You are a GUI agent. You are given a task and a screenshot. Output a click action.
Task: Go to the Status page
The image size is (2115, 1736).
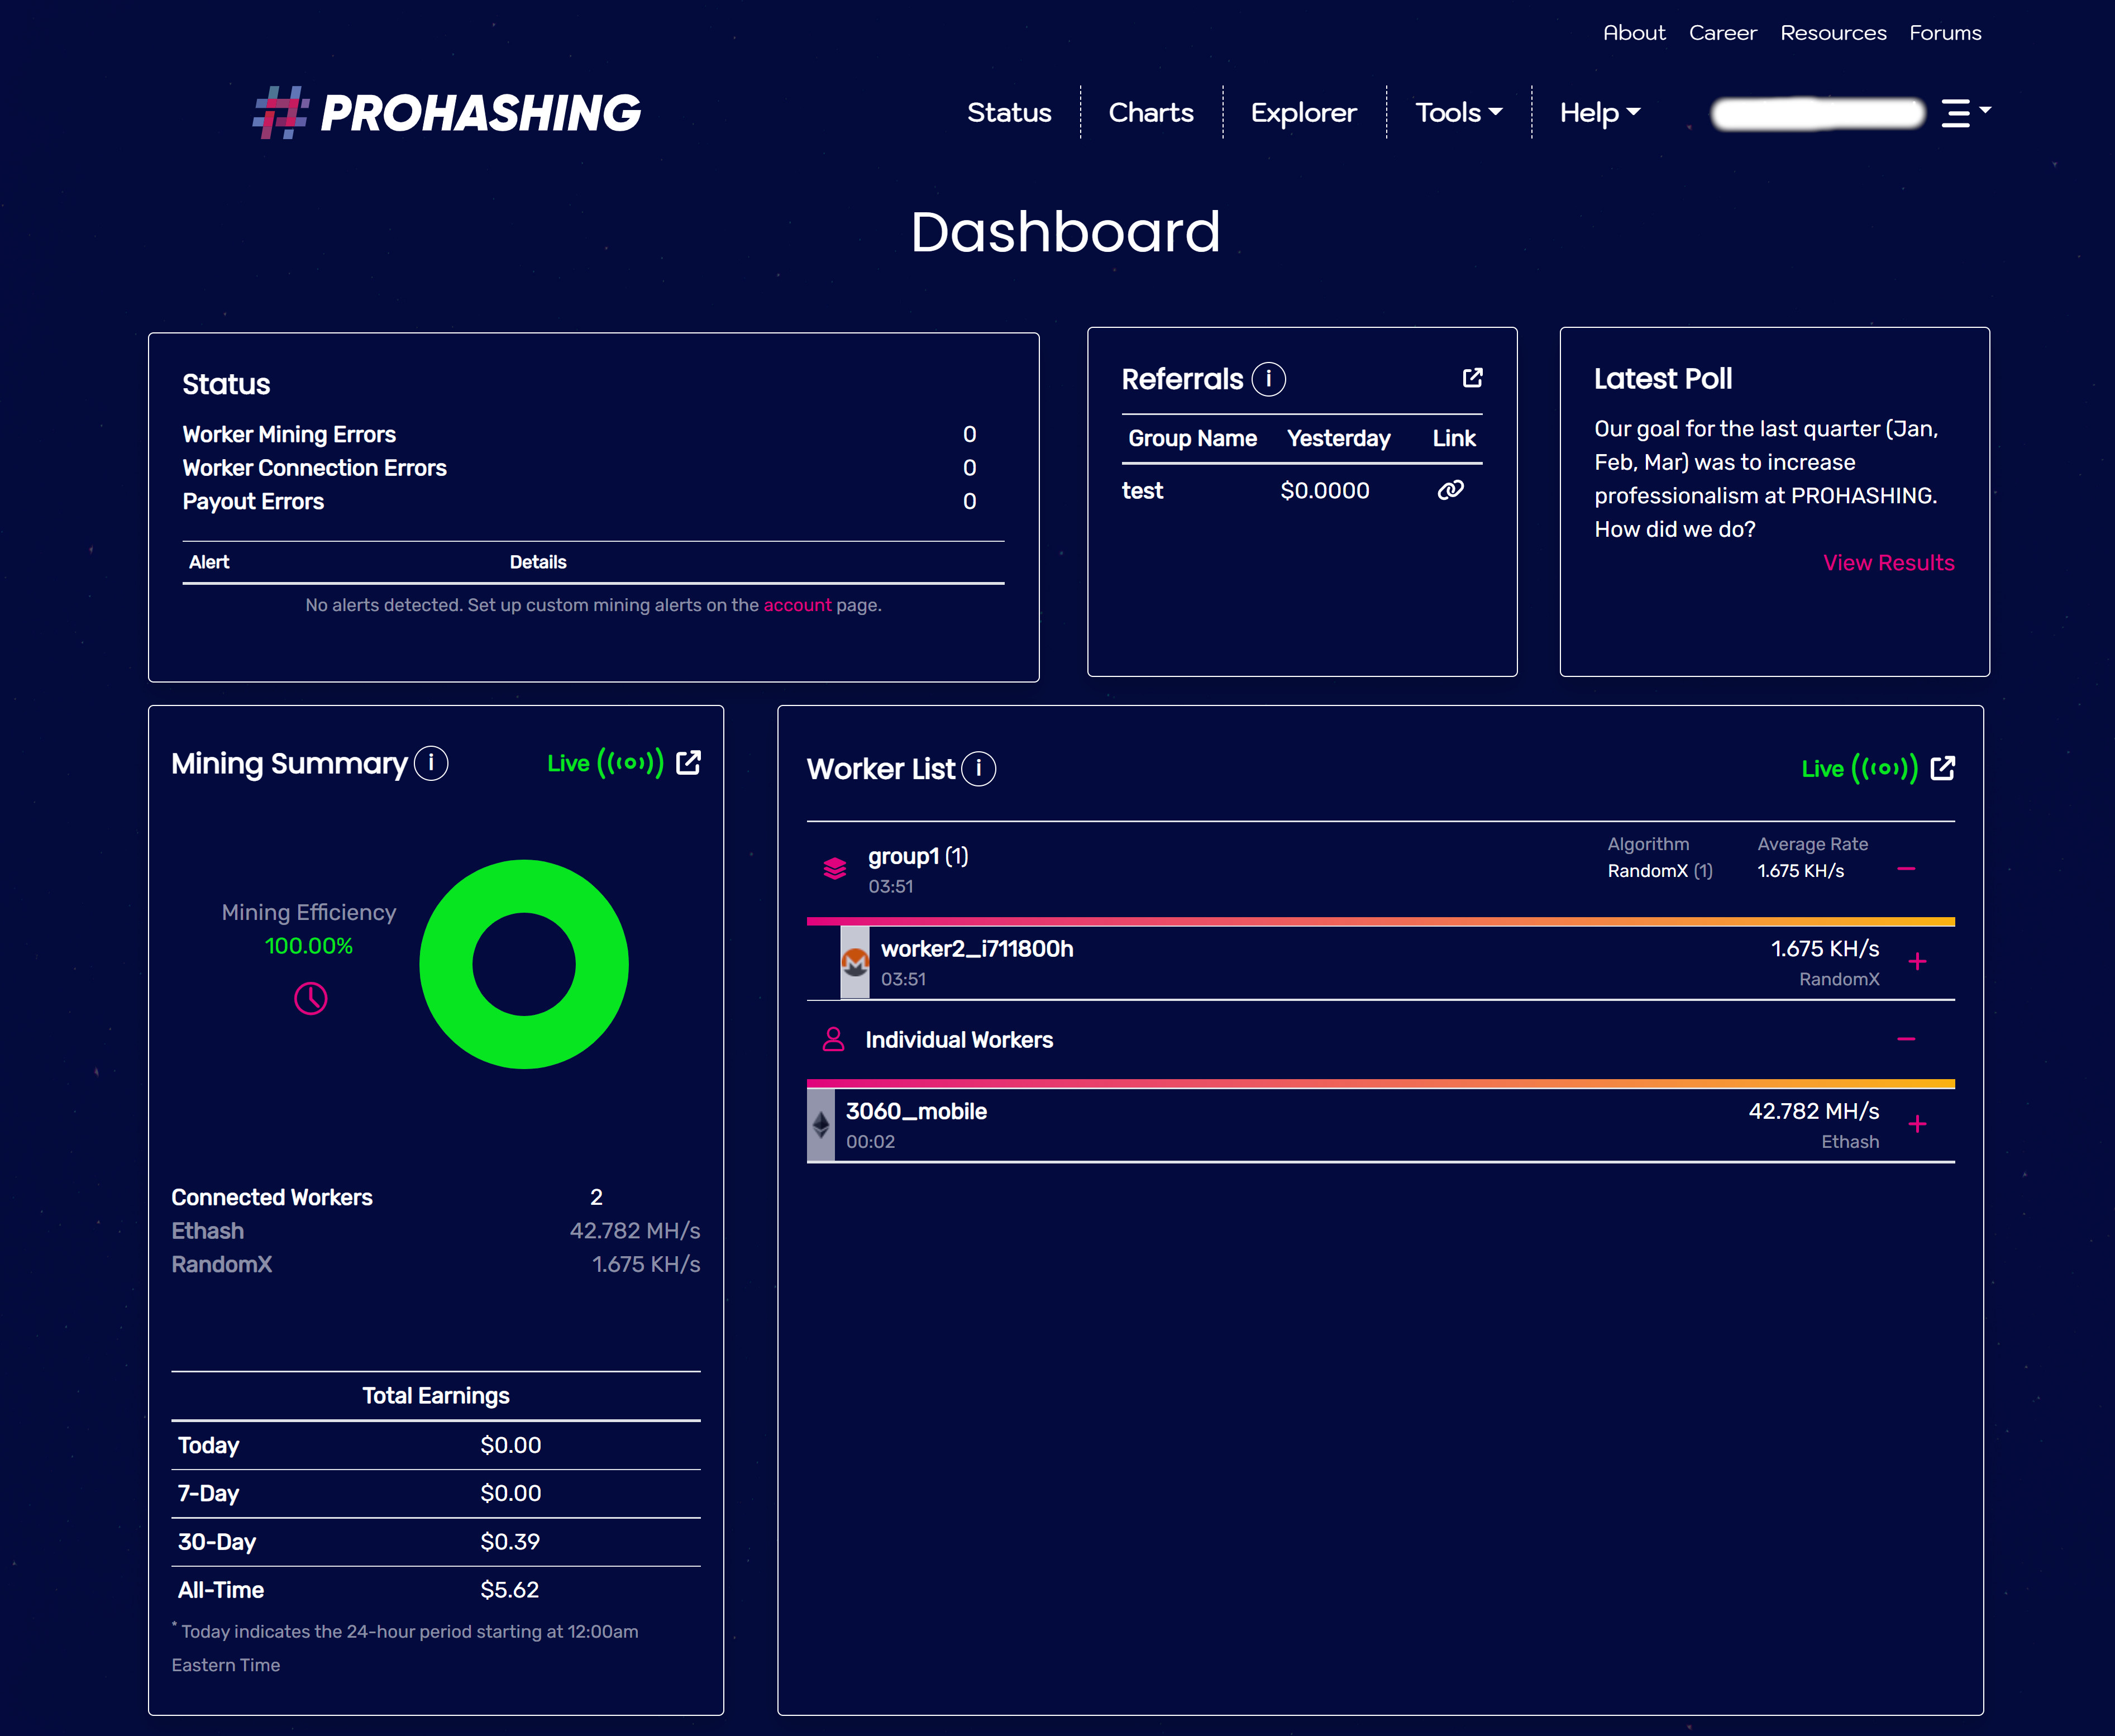point(1009,112)
